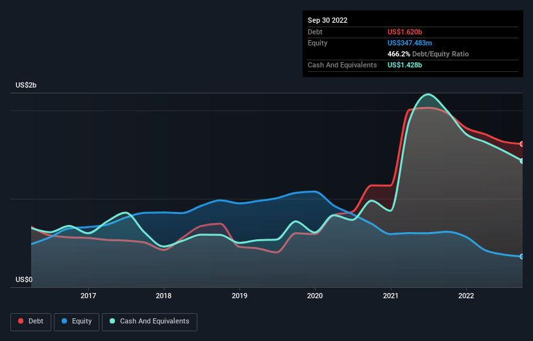This screenshot has height=341, width=533.
Task: Click the 2017 x-axis label
Action: [88, 296]
